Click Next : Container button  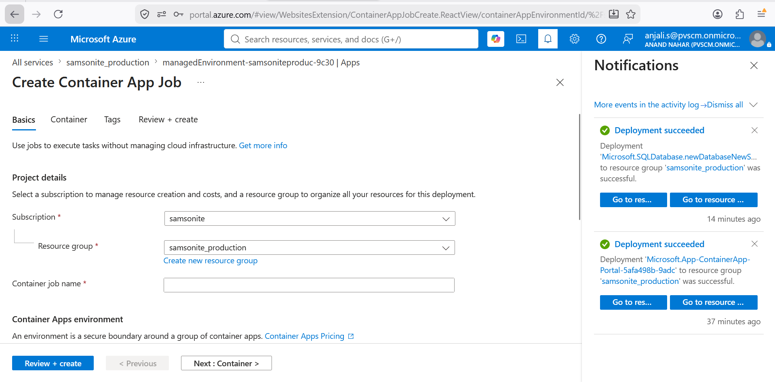tap(226, 363)
